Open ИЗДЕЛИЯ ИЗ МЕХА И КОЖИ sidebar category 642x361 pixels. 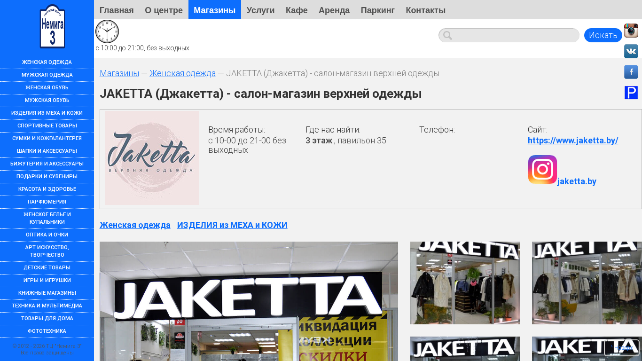click(47, 113)
